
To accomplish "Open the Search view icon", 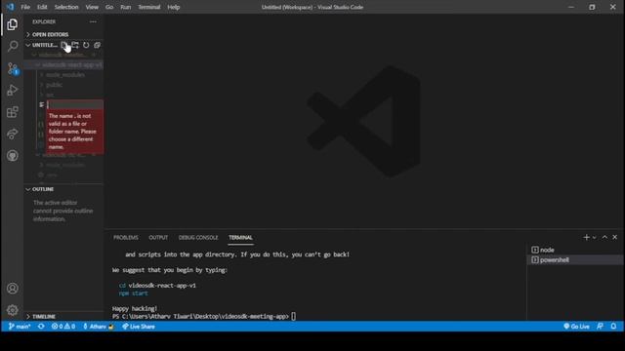I will (13, 46).
